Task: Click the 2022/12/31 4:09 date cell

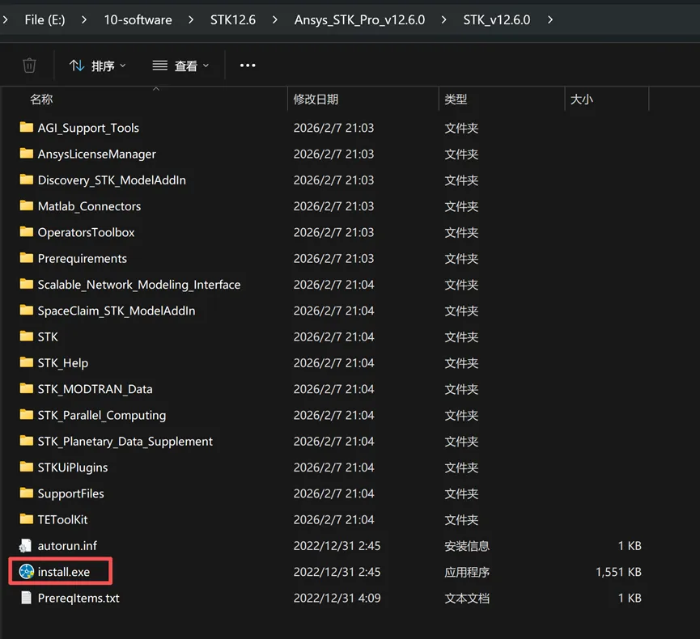Action: tap(337, 598)
